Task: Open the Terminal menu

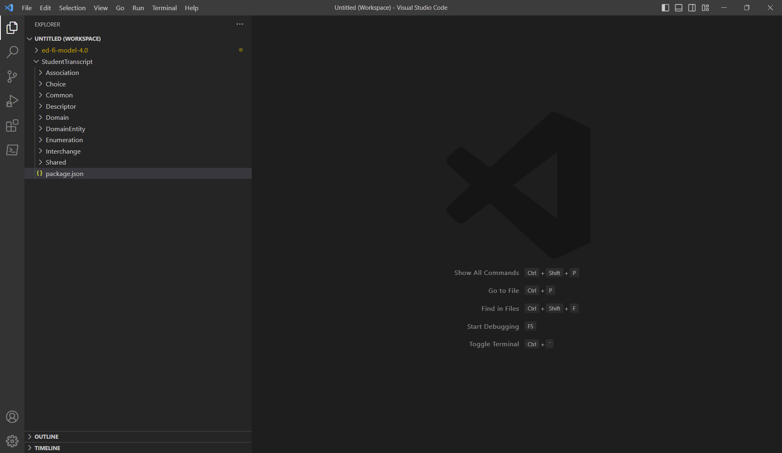Action: 164,8
